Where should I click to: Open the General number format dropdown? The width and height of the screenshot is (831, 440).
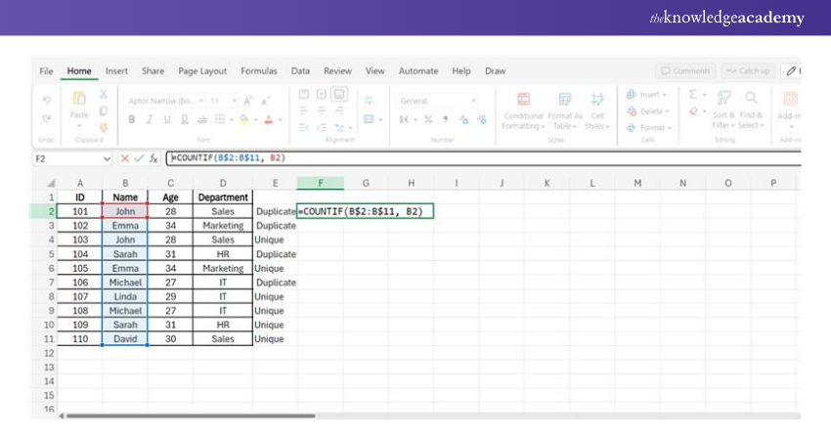(x=473, y=100)
